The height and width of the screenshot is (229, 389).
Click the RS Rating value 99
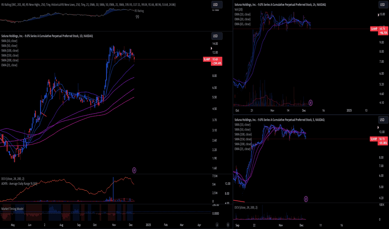(x=137, y=17)
